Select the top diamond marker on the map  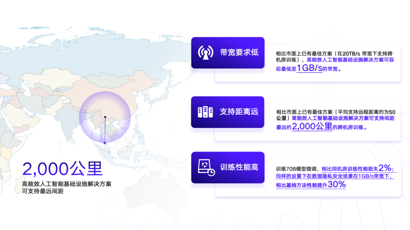pyautogui.click(x=105, y=117)
